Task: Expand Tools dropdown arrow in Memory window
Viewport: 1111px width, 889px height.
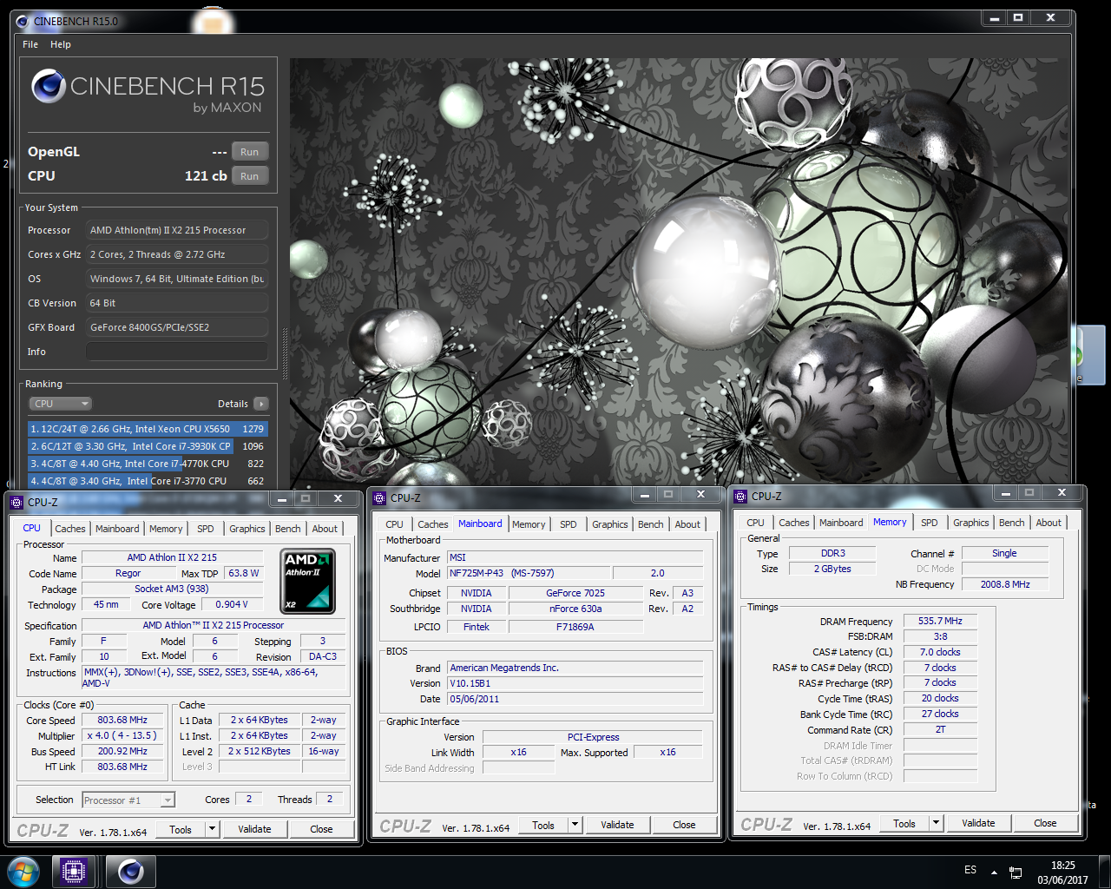Action: (x=935, y=823)
